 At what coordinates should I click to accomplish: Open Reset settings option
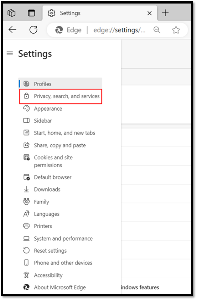(50, 251)
